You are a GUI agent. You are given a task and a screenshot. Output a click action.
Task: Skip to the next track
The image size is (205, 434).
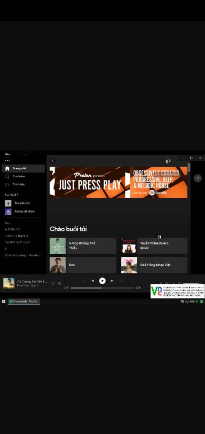click(112, 281)
